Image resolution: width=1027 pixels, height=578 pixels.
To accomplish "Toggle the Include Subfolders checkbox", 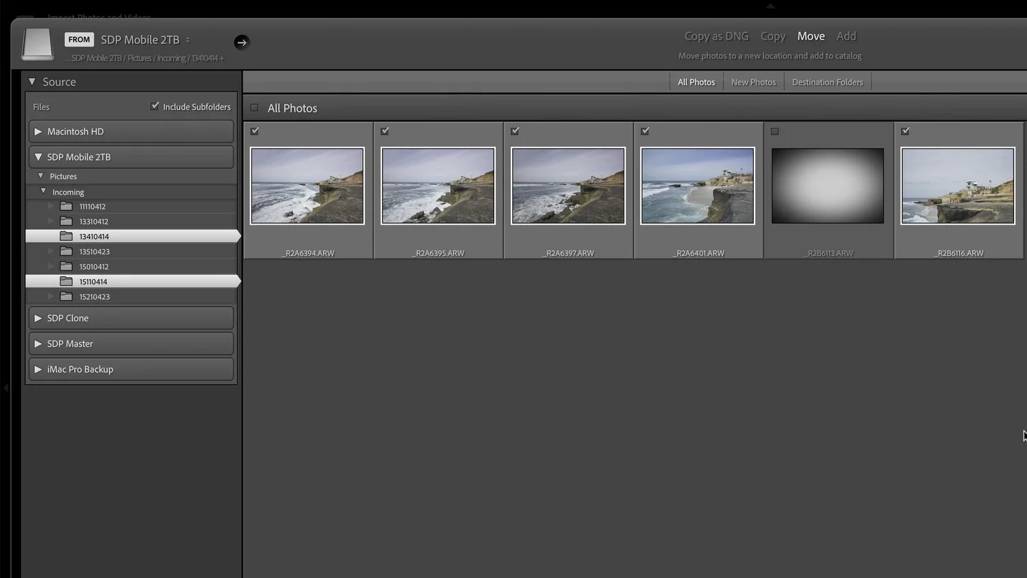I will pyautogui.click(x=155, y=105).
